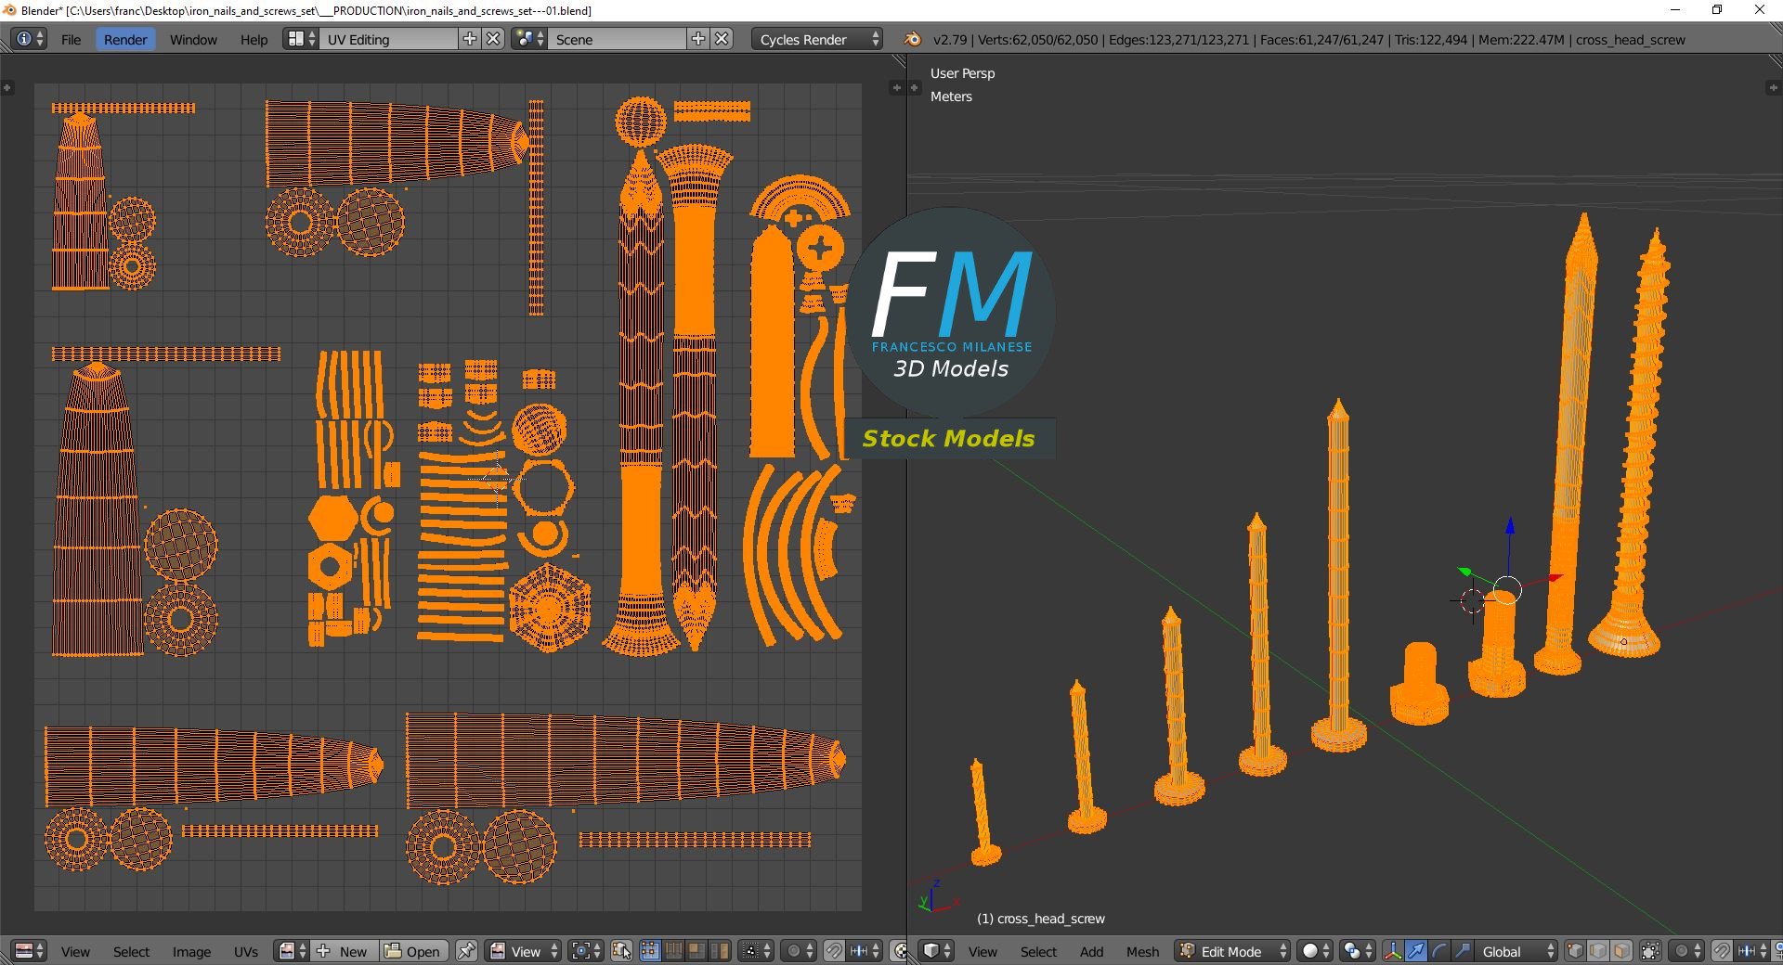Toggle limit selection to visible
Viewport: 1783px width, 965px height.
pyautogui.click(x=1650, y=951)
